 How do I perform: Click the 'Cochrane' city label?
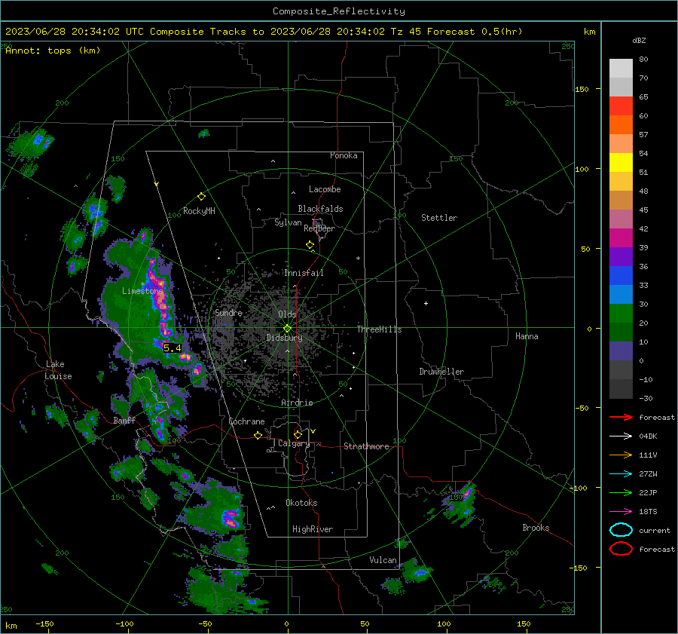click(x=246, y=421)
